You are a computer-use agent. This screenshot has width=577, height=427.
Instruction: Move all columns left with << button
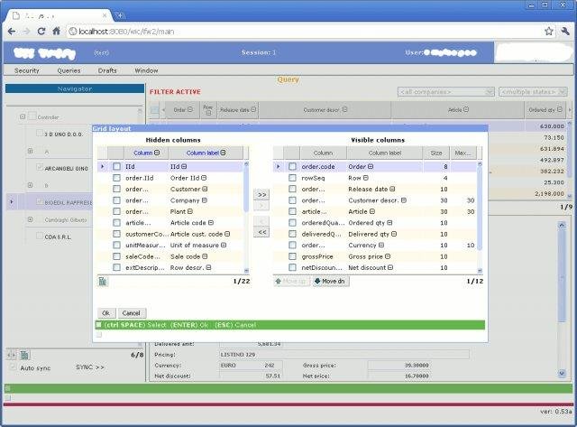pyautogui.click(x=261, y=232)
